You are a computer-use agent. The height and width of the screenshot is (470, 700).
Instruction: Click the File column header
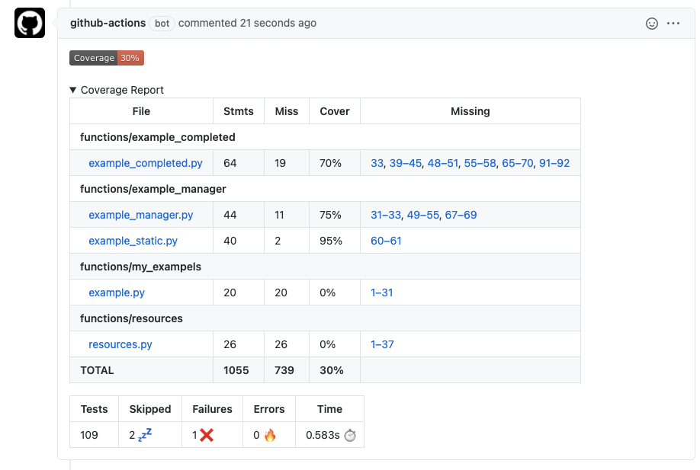pyautogui.click(x=141, y=111)
